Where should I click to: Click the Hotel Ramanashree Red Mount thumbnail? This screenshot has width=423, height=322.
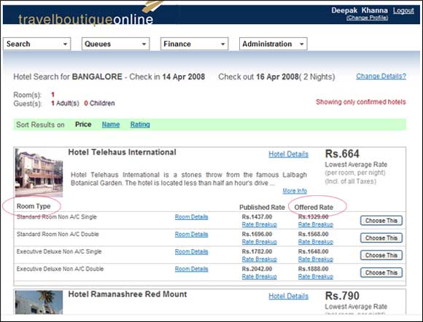point(39,302)
